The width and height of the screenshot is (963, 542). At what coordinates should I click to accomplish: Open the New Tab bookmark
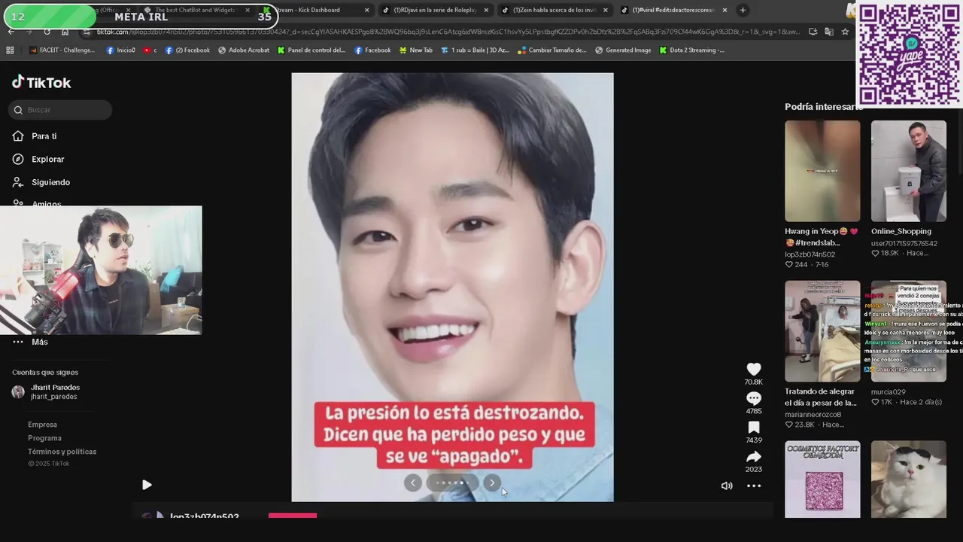(416, 50)
